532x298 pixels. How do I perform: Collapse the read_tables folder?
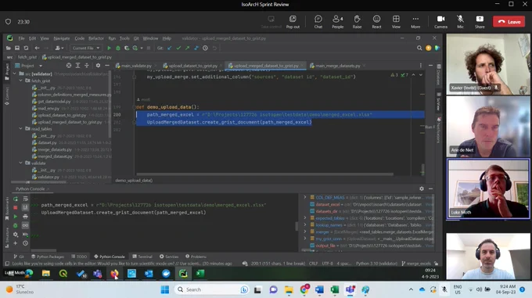pos(20,129)
